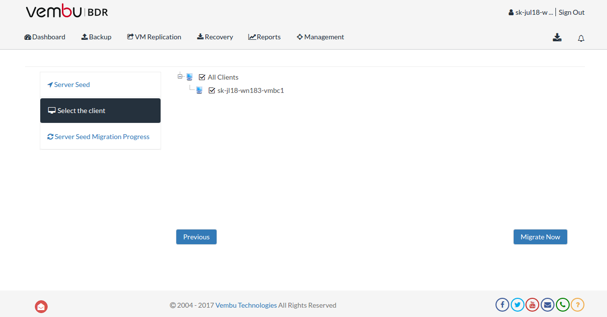
Task: Toggle the All Clients checkbox
Action: click(x=202, y=77)
